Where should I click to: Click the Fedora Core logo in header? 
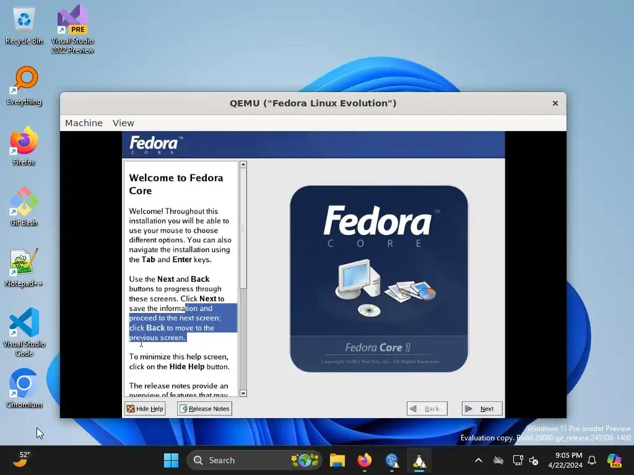[x=156, y=145]
